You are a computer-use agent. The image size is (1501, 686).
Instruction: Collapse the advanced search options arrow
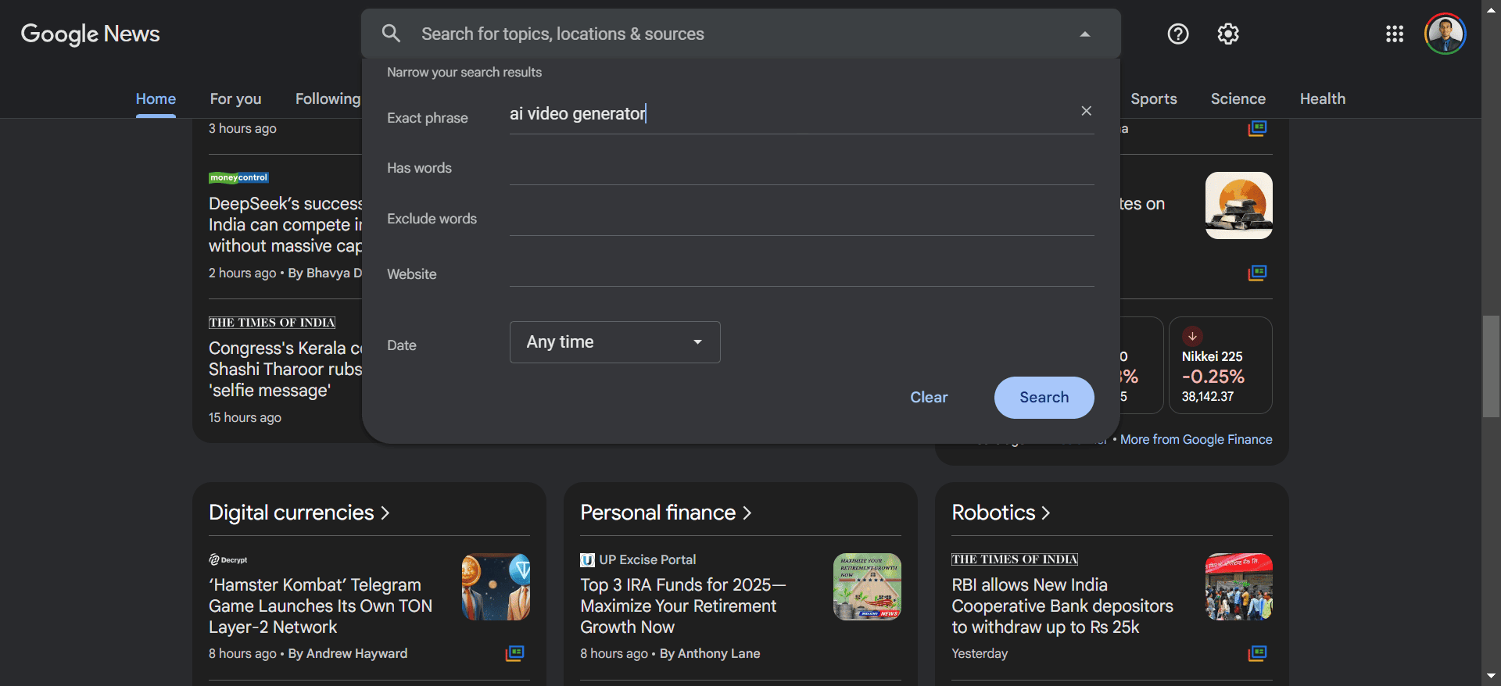pyautogui.click(x=1084, y=34)
